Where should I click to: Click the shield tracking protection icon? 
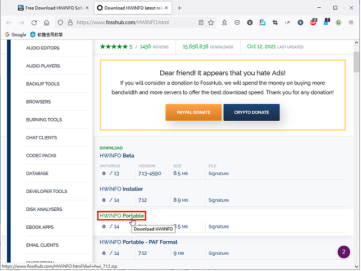pos(60,22)
